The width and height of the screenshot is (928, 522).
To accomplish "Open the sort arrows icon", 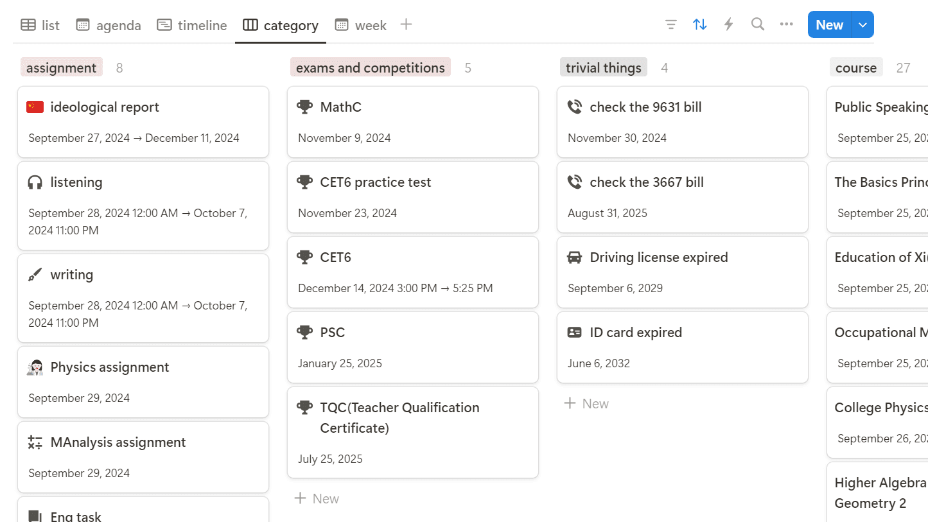I will click(700, 25).
